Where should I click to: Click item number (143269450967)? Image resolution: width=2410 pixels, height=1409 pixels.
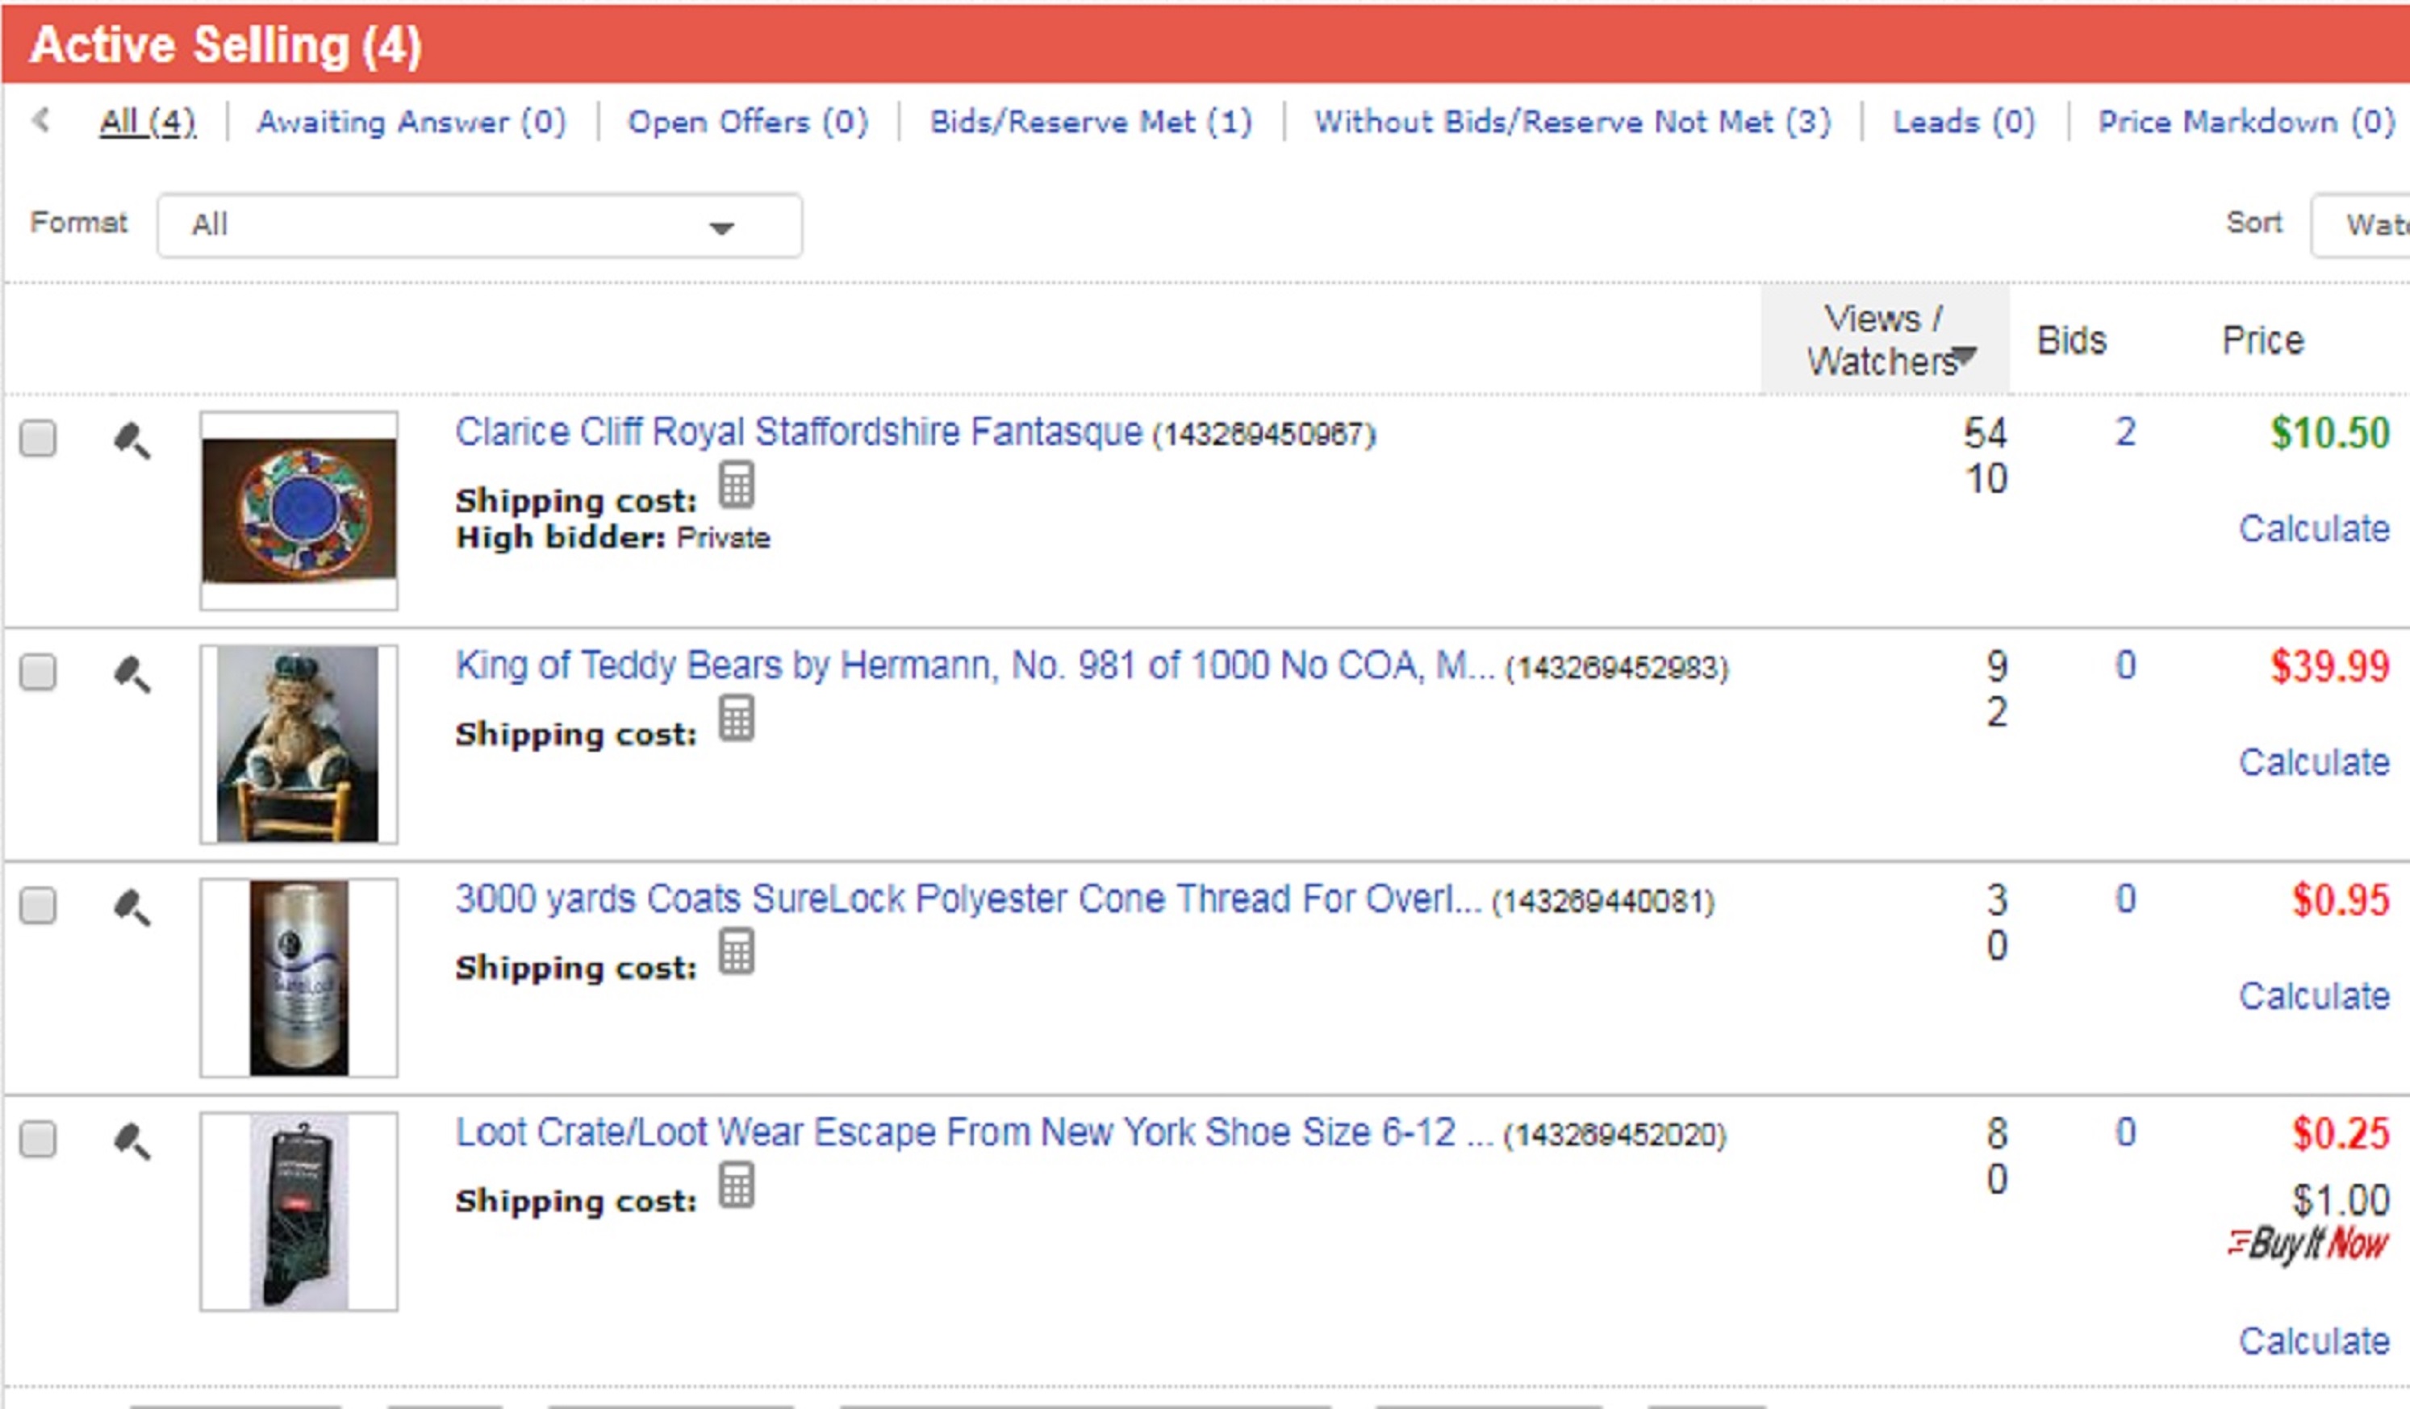point(1264,435)
